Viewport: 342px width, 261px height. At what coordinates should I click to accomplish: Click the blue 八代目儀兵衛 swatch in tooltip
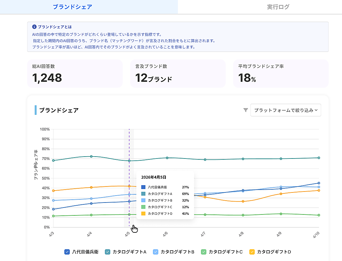(144, 187)
